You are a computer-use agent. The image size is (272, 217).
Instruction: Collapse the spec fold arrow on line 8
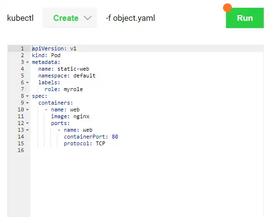pos(28,96)
